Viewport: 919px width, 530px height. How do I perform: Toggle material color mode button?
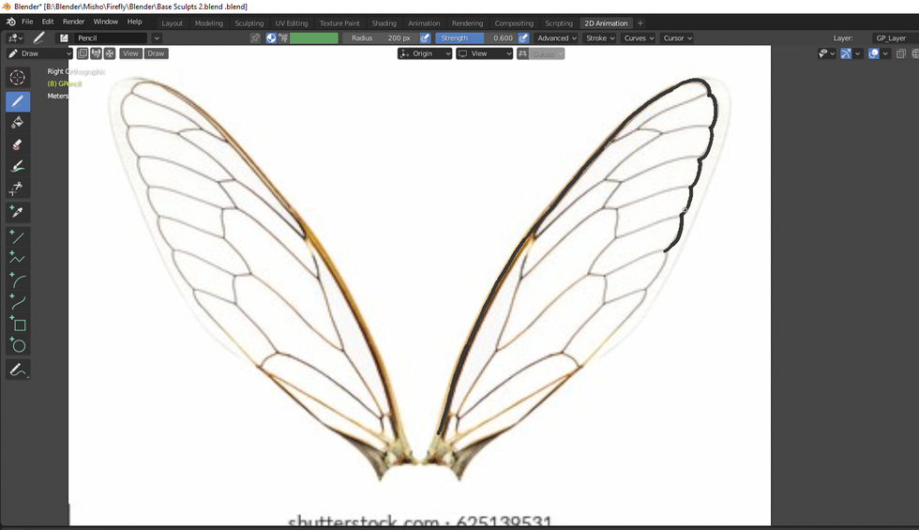click(x=271, y=38)
